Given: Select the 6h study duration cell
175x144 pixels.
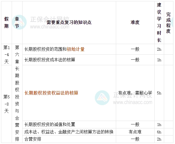Looking at the screenshot, I should (x=159, y=132).
